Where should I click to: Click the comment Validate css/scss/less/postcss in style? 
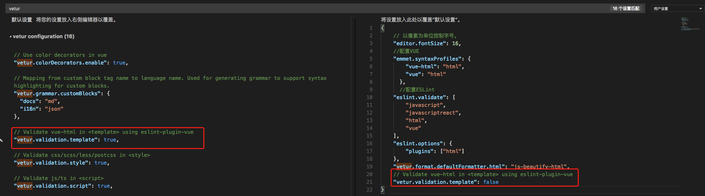82,155
